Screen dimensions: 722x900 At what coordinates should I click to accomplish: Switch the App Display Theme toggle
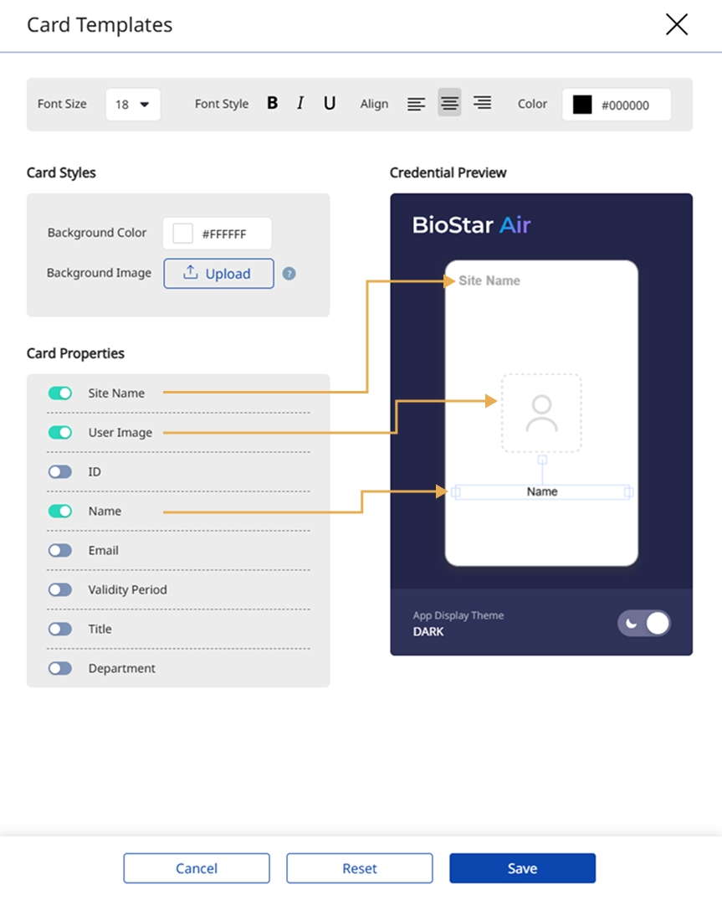pos(643,623)
